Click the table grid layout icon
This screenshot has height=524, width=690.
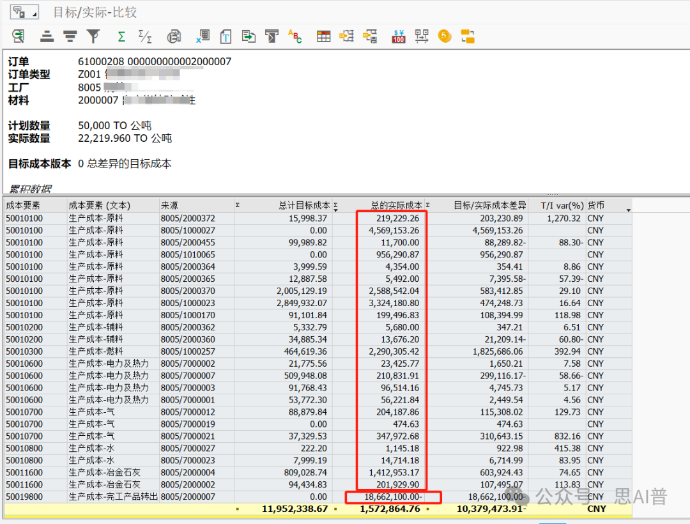(x=324, y=36)
